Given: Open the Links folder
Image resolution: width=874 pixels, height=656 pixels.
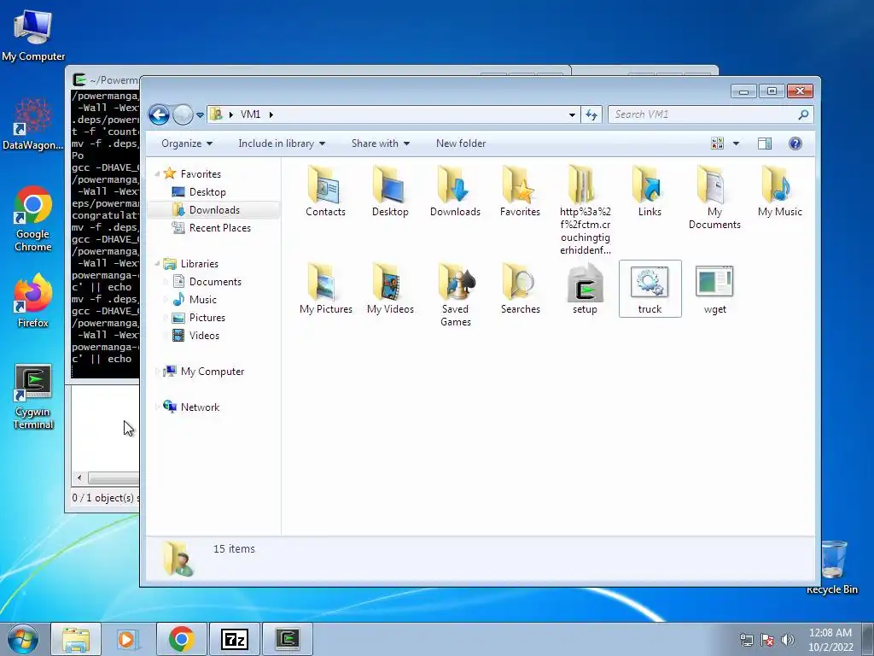Looking at the screenshot, I should click(650, 191).
